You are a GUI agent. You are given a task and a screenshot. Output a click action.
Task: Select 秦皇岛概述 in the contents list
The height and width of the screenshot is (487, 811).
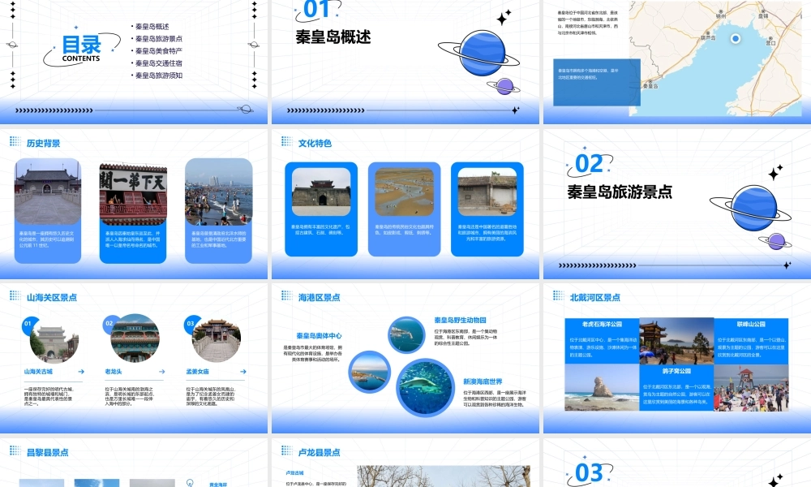pos(152,27)
